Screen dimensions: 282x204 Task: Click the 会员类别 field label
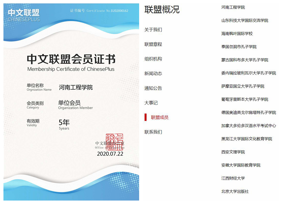(x=35, y=103)
